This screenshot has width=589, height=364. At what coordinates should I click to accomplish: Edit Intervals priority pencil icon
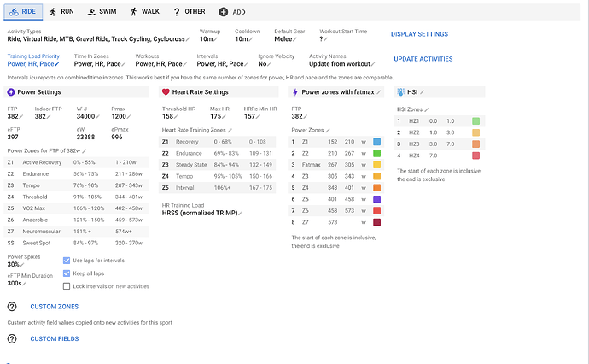(247, 64)
